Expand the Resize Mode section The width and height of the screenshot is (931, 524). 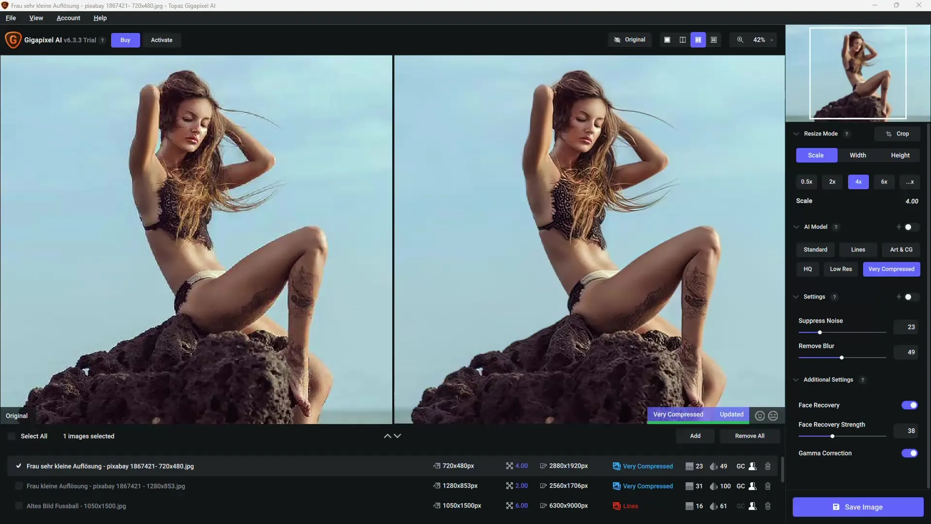click(796, 133)
